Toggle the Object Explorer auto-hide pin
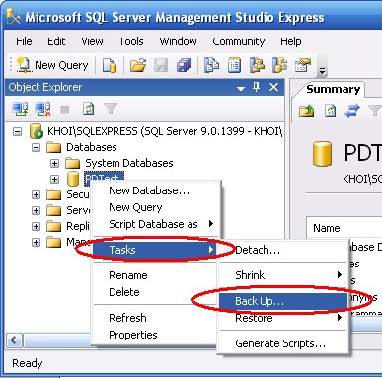Screen dimensions: 382x378 tap(256, 87)
